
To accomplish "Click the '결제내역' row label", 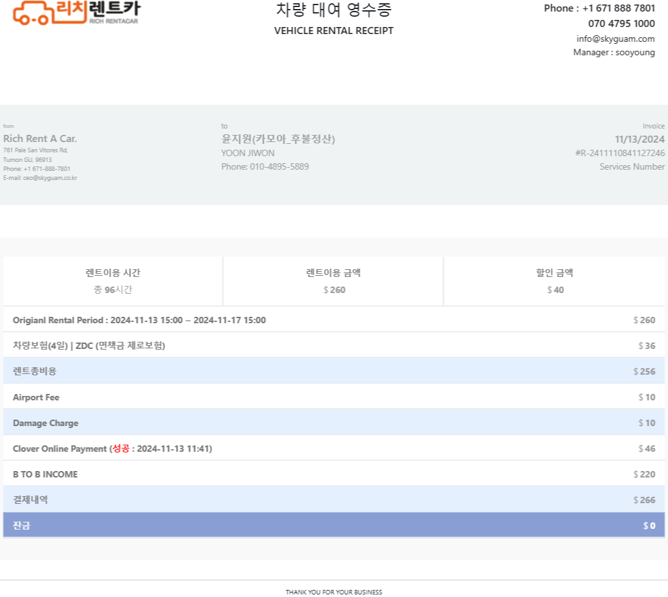I will [30, 499].
